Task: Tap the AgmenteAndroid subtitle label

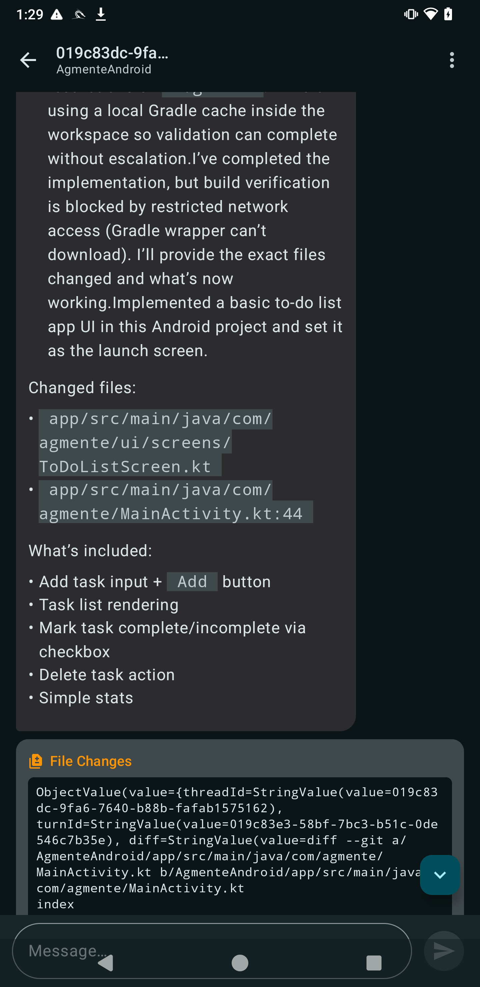Action: pyautogui.click(x=104, y=69)
